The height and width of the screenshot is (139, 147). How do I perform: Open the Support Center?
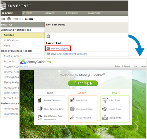point(115,109)
